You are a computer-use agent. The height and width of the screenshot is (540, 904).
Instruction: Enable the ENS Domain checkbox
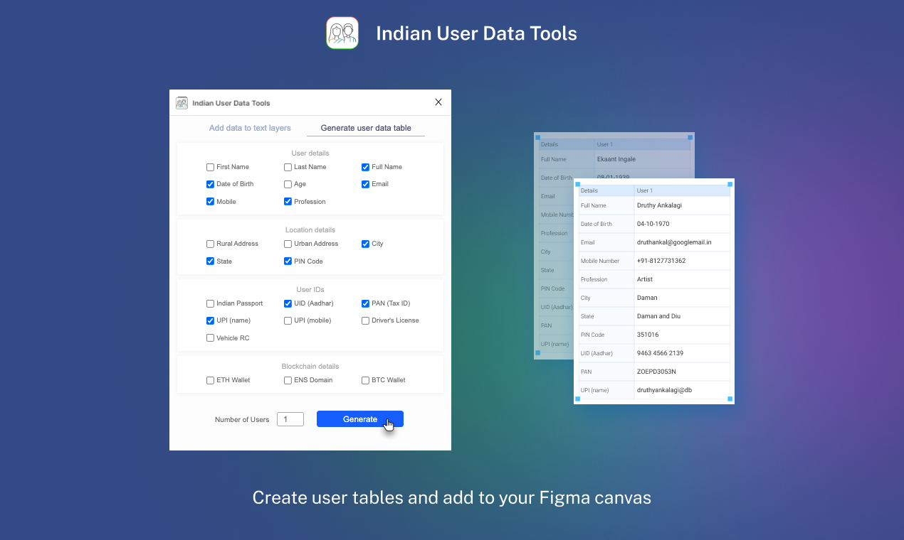(x=287, y=379)
